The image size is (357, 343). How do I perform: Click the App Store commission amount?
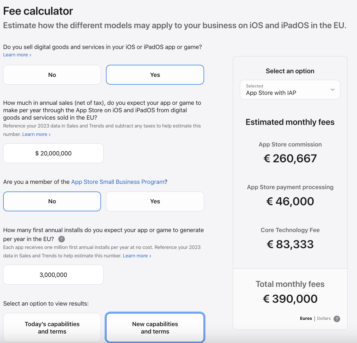290,158
